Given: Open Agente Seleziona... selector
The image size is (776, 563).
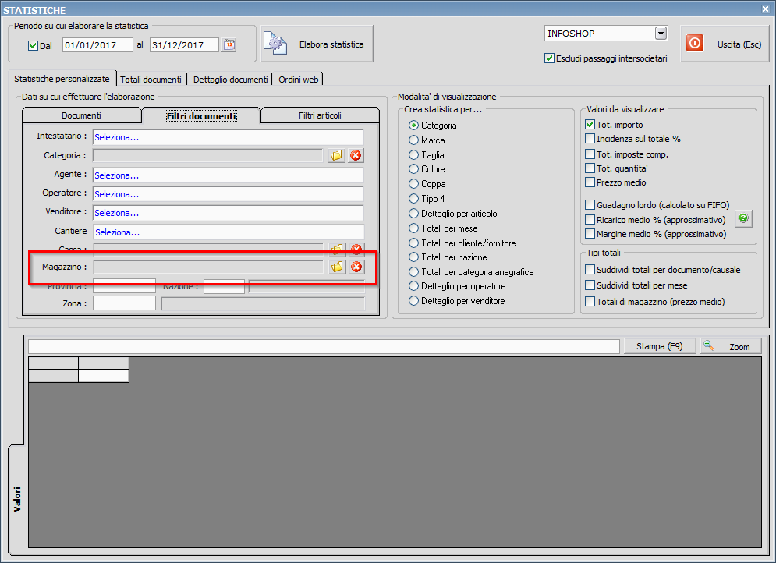Looking at the screenshot, I should click(x=229, y=175).
